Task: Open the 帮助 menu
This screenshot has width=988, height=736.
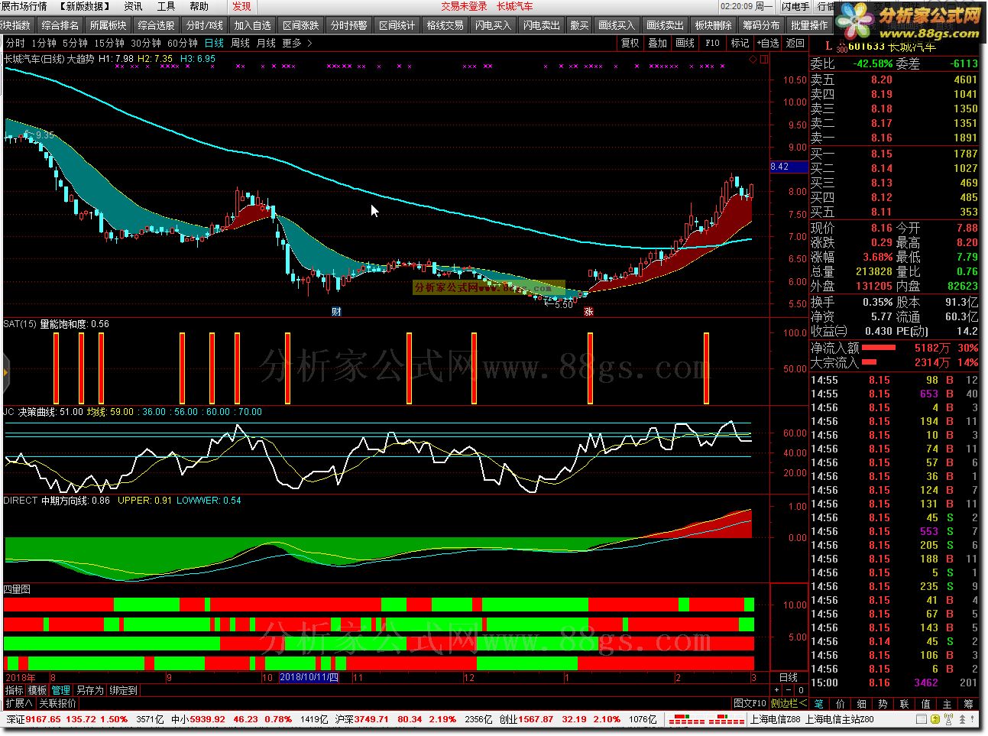Action: tap(199, 6)
